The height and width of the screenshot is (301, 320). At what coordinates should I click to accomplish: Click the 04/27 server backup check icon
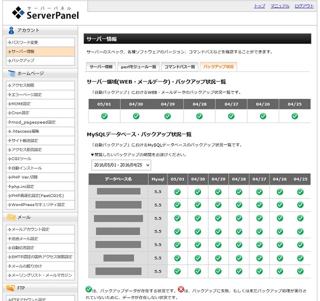coord(231,116)
